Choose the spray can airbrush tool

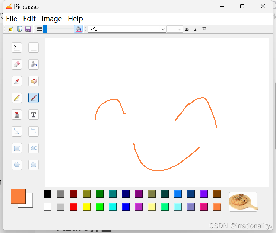(x=17, y=115)
